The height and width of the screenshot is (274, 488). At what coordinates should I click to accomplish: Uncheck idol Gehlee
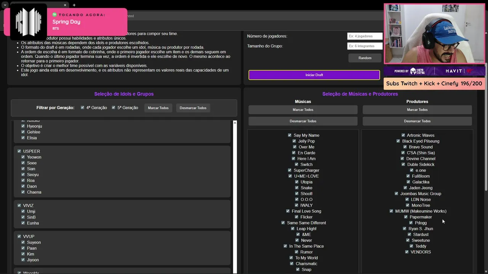coord(23,132)
